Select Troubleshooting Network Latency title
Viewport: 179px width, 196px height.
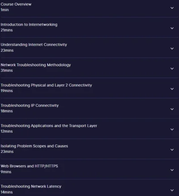coord(31,187)
